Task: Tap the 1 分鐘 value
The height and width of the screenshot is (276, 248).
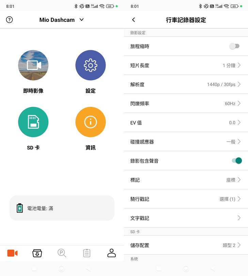Action: 229,66
